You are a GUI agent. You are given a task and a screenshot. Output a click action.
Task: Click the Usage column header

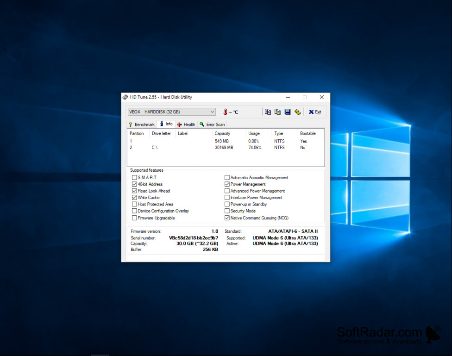(x=259, y=133)
